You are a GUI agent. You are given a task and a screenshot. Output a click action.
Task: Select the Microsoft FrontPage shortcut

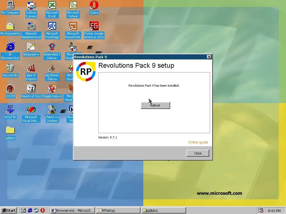pyautogui.click(x=52, y=30)
